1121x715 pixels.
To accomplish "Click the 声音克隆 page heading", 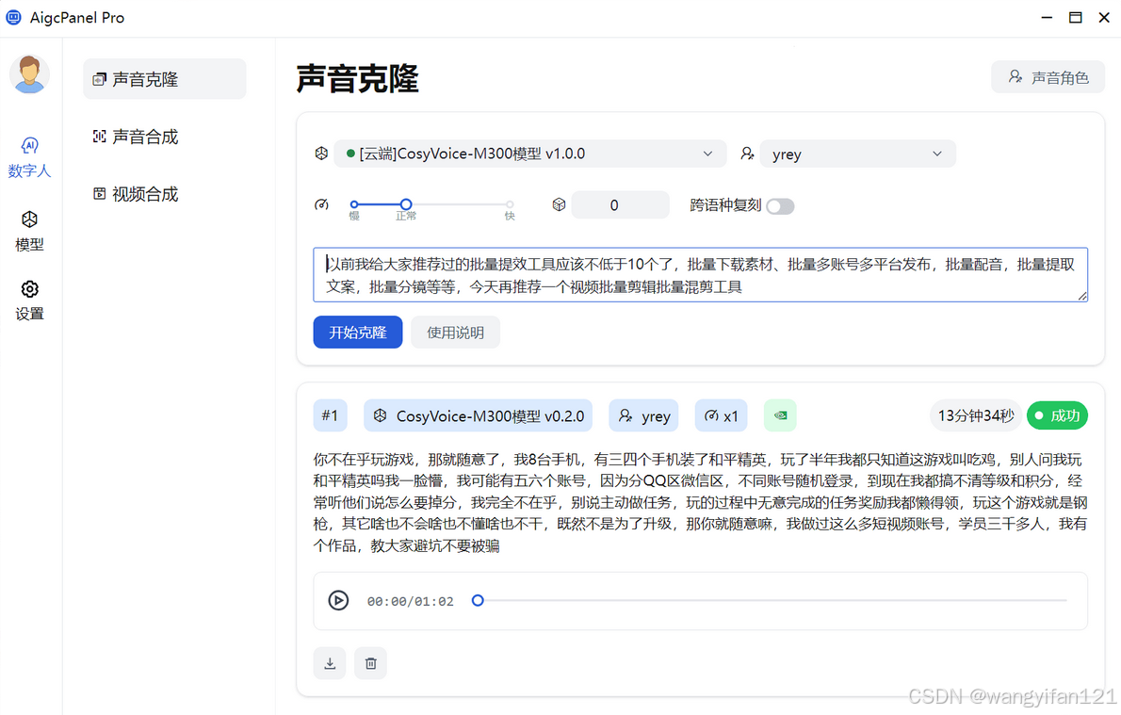I will coord(357,78).
